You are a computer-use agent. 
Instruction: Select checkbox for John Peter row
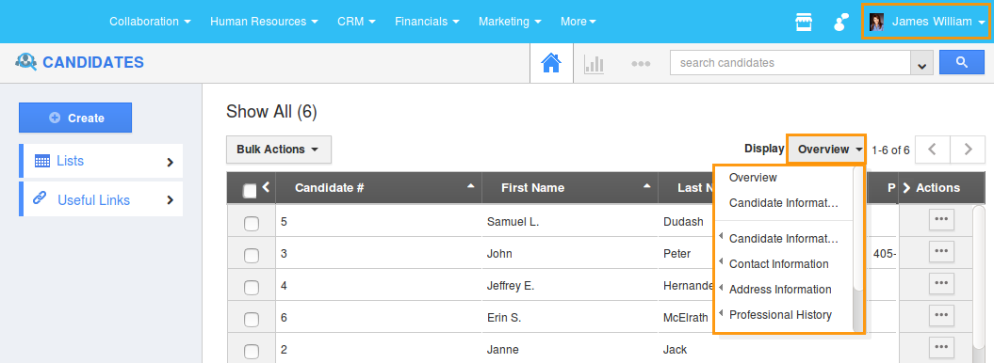[252, 256]
